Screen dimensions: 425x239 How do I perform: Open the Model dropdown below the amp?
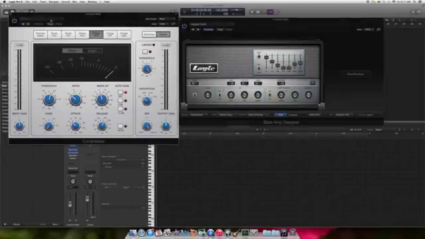[199, 115]
